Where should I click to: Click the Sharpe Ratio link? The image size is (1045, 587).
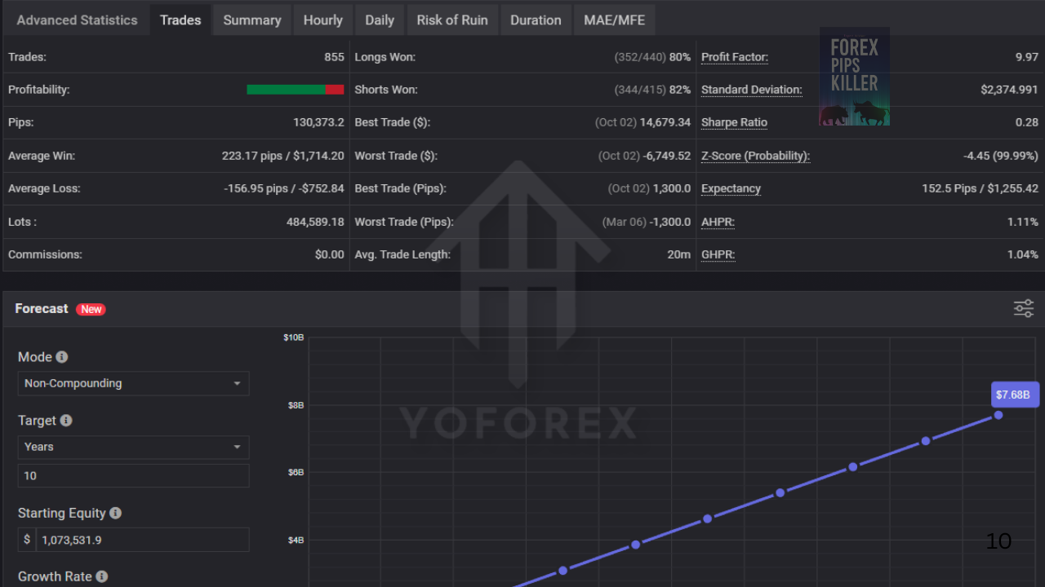(x=734, y=122)
